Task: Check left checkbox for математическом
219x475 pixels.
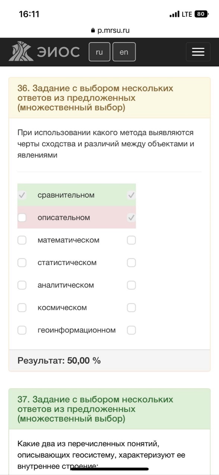Action: click(x=22, y=240)
